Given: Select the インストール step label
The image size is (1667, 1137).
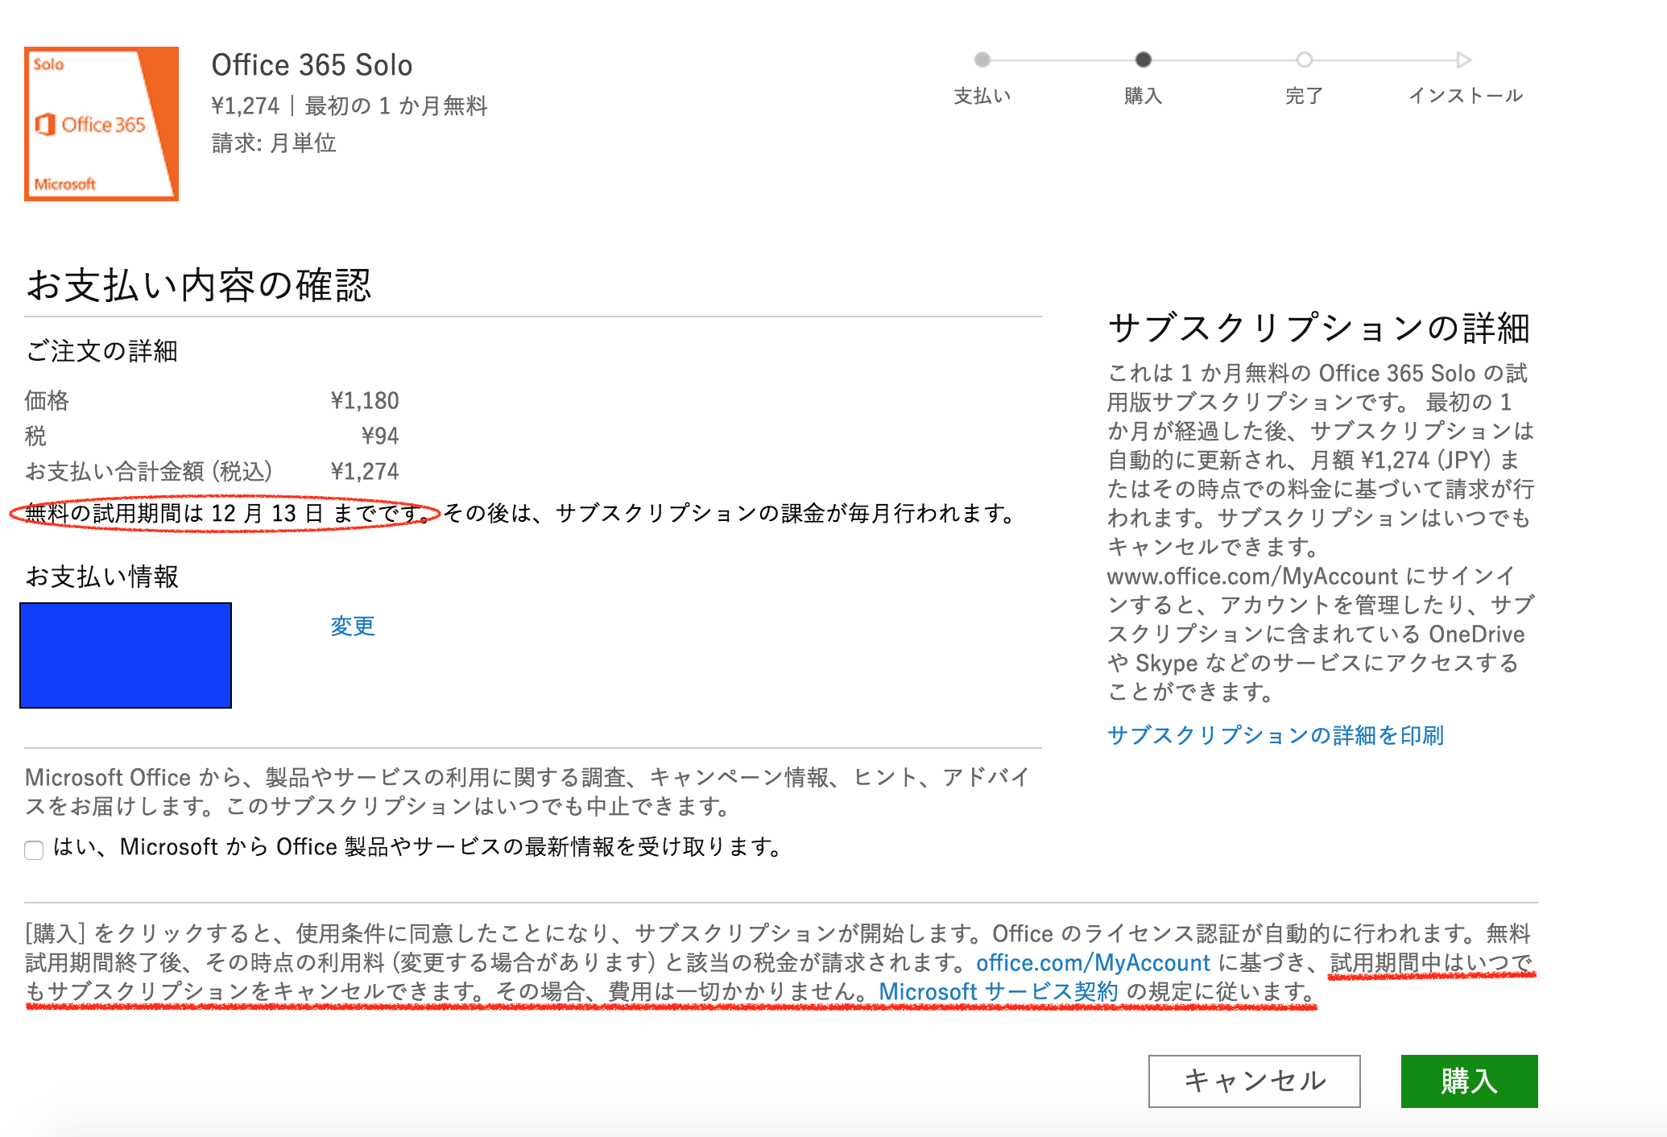Looking at the screenshot, I should (1465, 96).
